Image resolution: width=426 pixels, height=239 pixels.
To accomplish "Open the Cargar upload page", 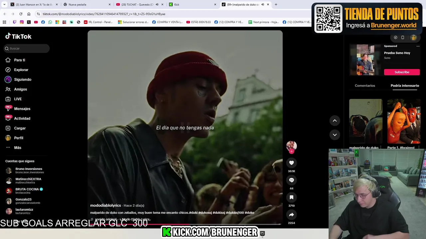I will point(16,128).
